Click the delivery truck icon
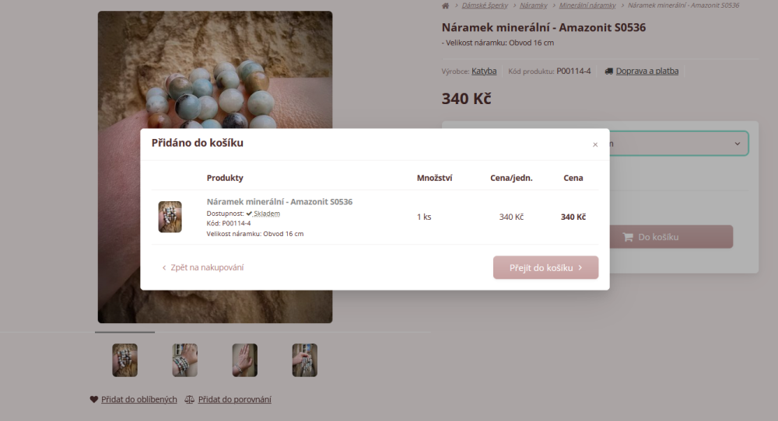 point(609,71)
